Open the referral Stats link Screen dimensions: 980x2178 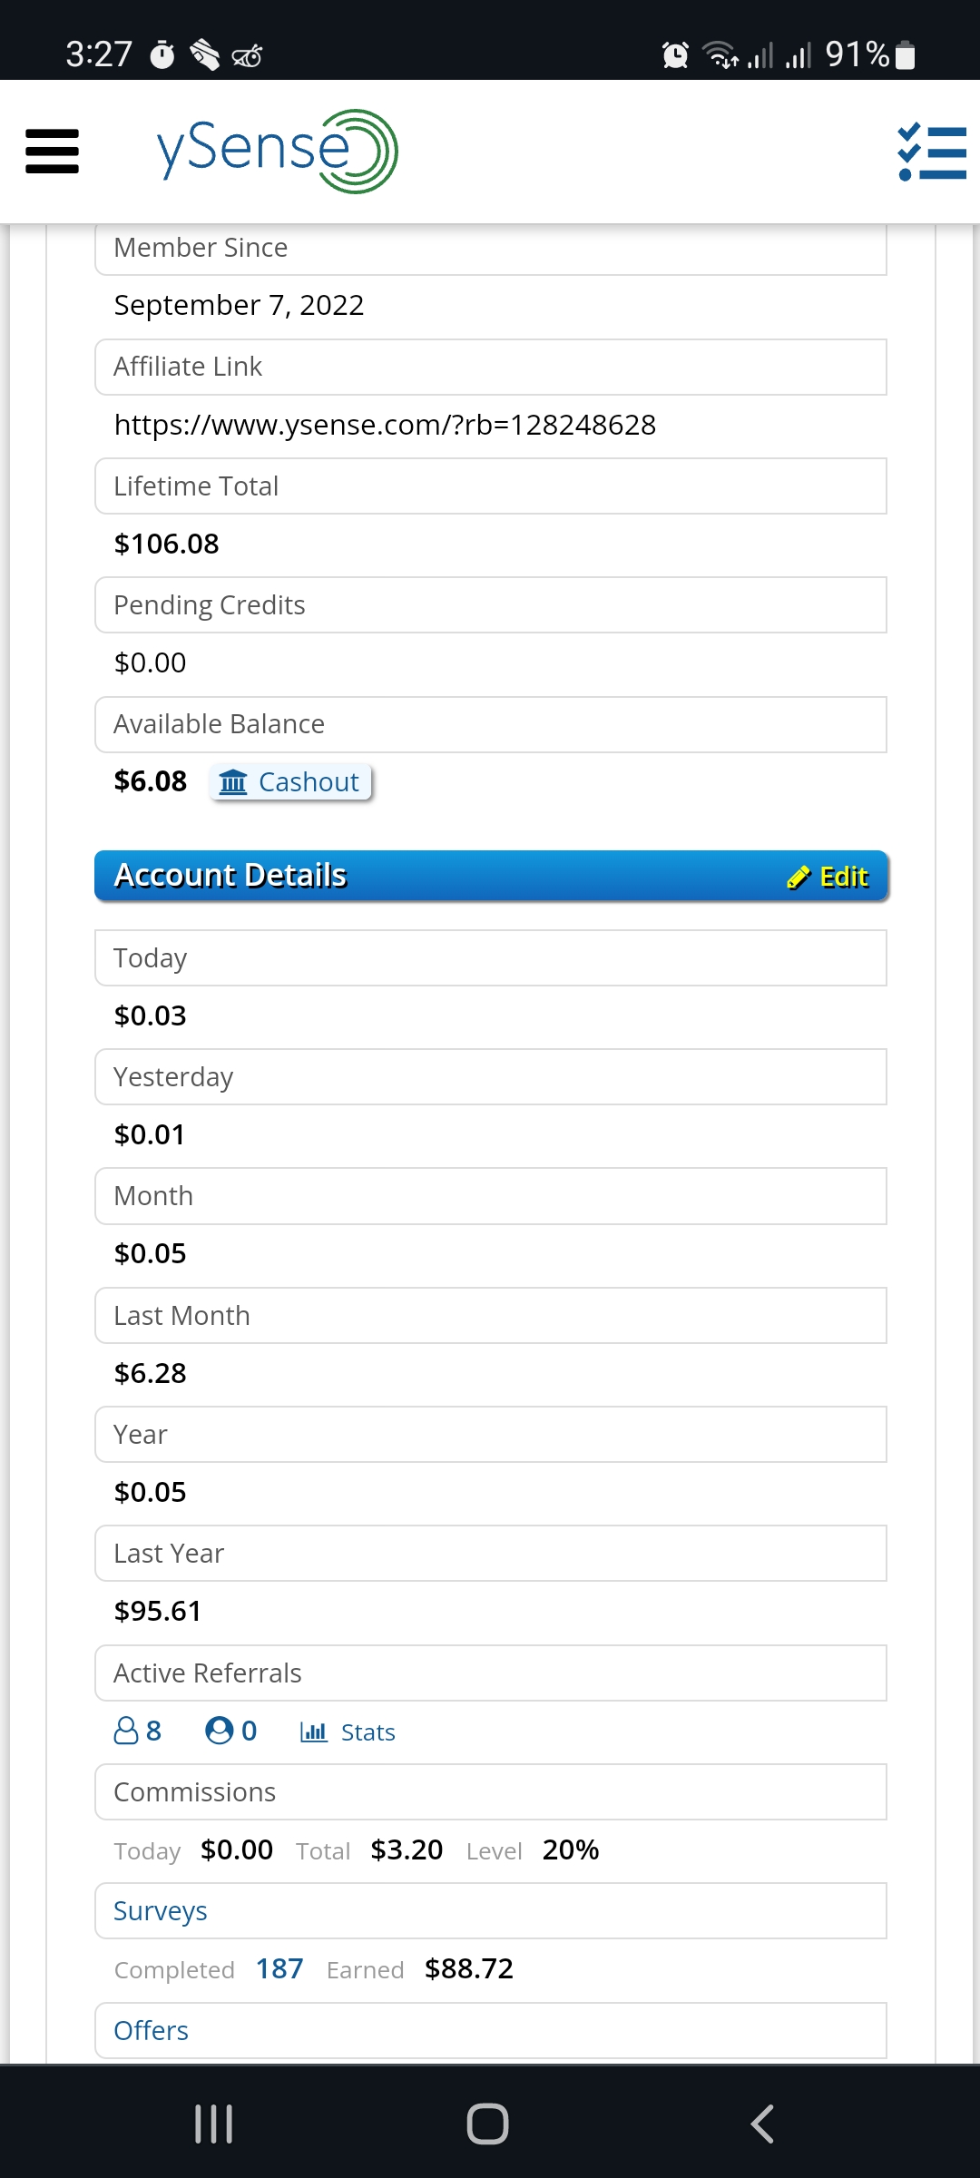point(348,1732)
